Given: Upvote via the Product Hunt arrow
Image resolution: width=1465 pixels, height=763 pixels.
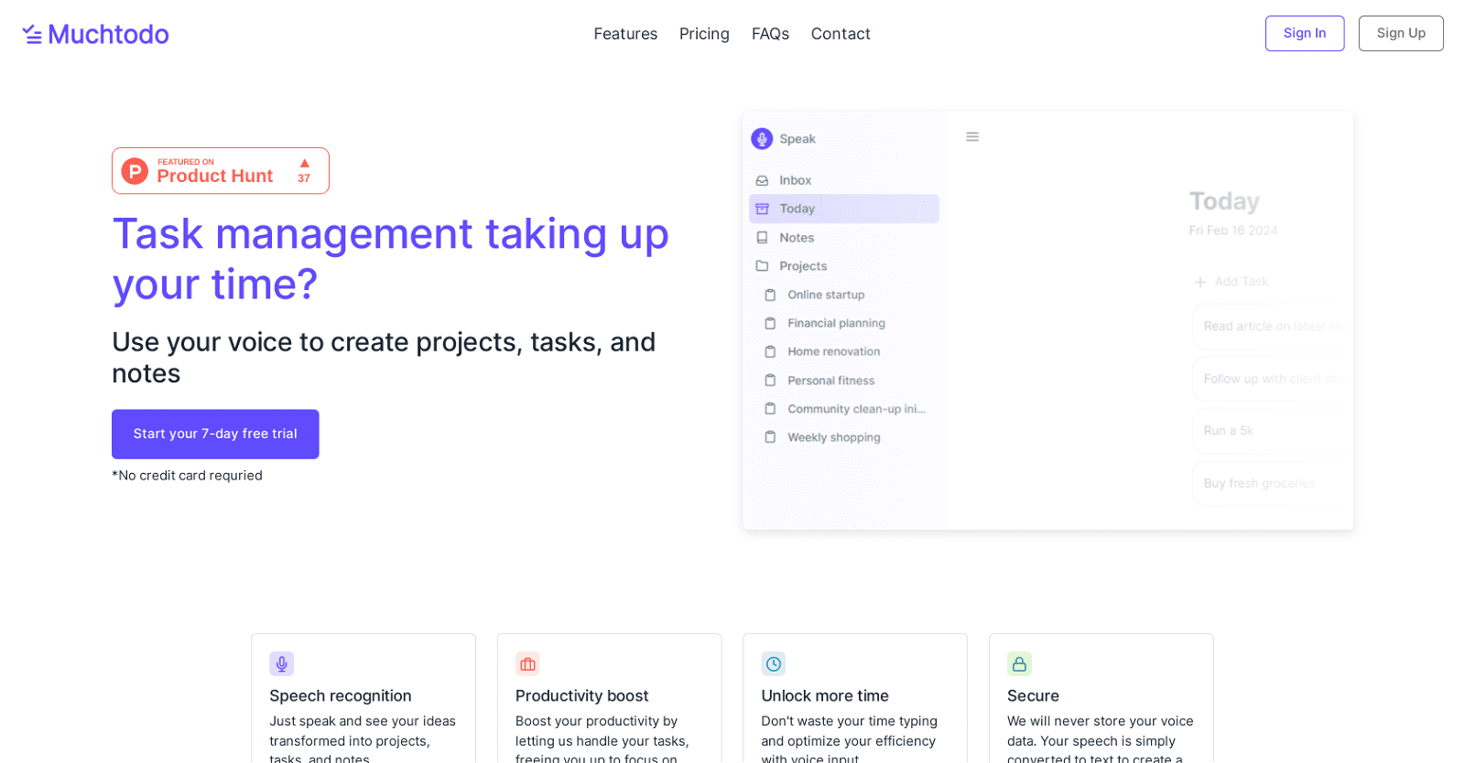Looking at the screenshot, I should pos(304,165).
